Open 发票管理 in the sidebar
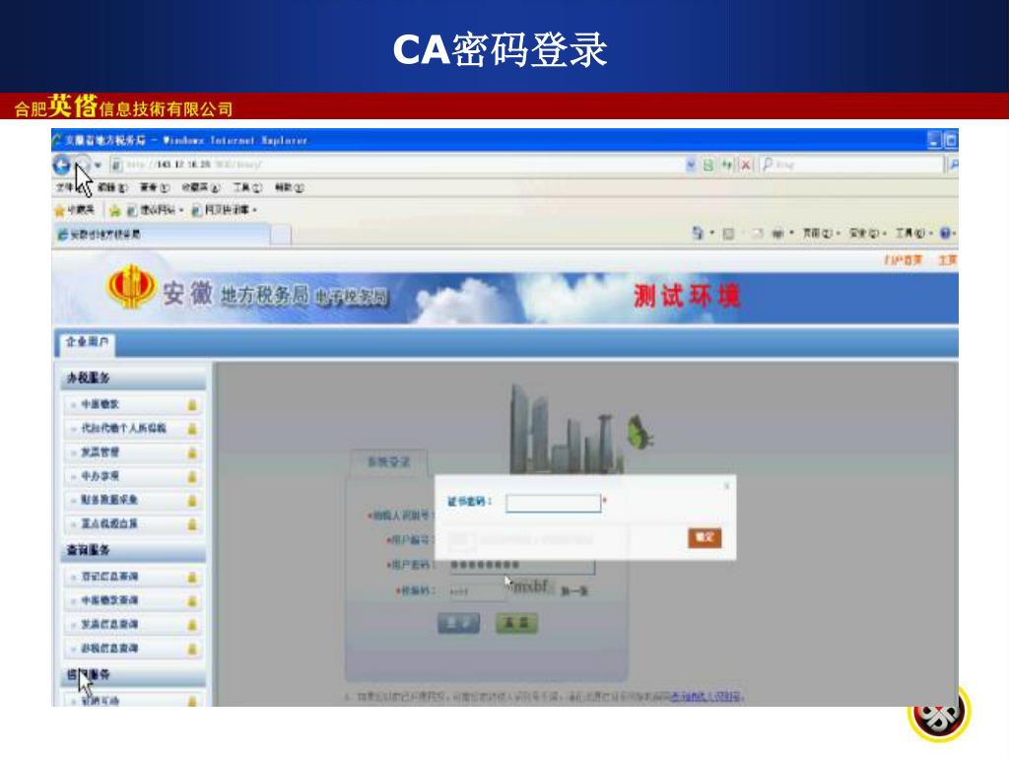1009x757 pixels. (100, 451)
